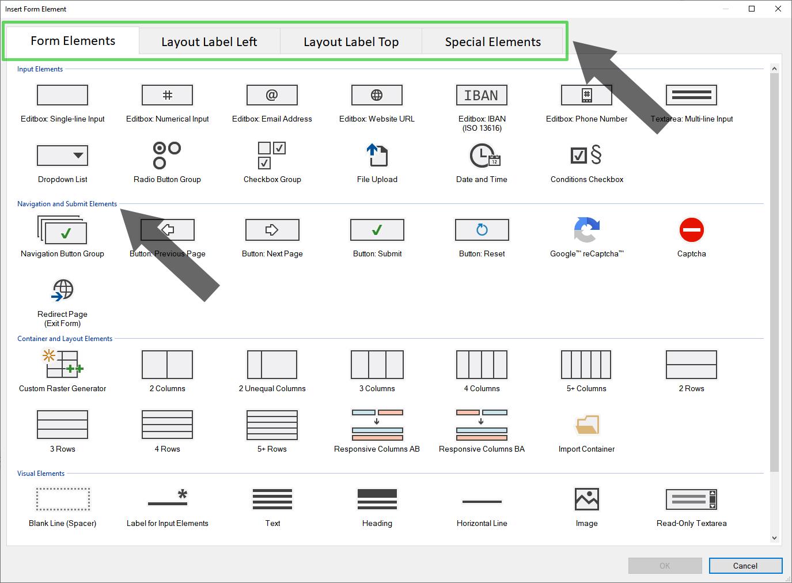Click the Cancel button
Screen dimensions: 792x583
tap(745, 566)
